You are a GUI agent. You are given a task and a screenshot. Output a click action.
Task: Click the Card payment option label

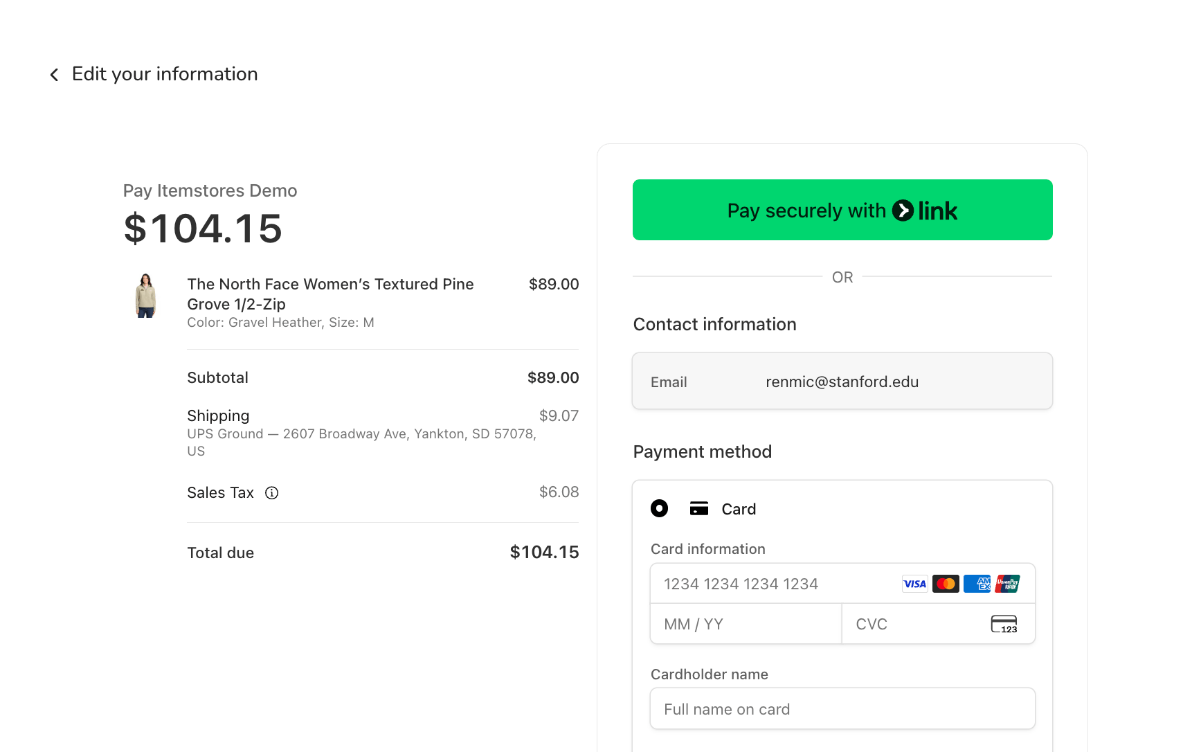pyautogui.click(x=739, y=509)
